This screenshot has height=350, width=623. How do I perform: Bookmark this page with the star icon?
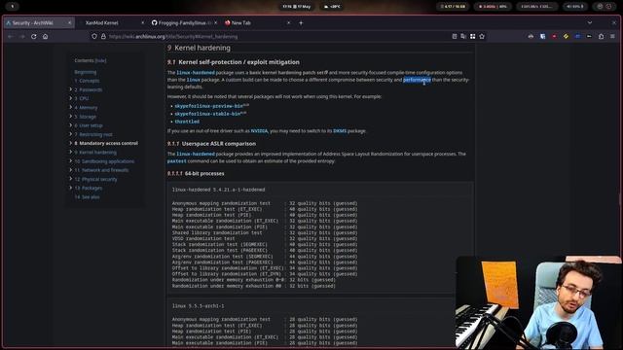click(482, 37)
